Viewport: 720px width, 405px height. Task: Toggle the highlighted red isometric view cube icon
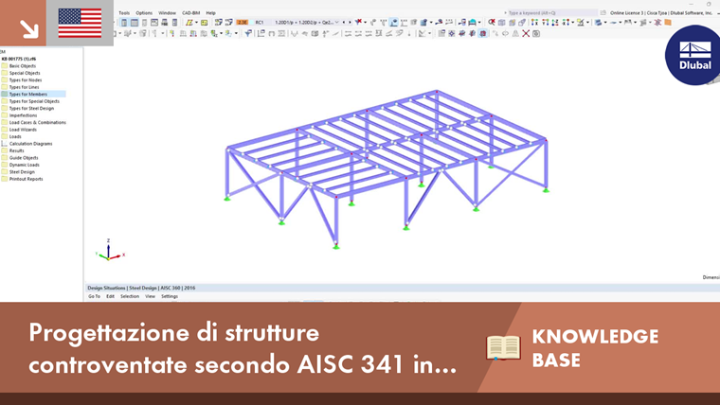pyautogui.click(x=482, y=33)
